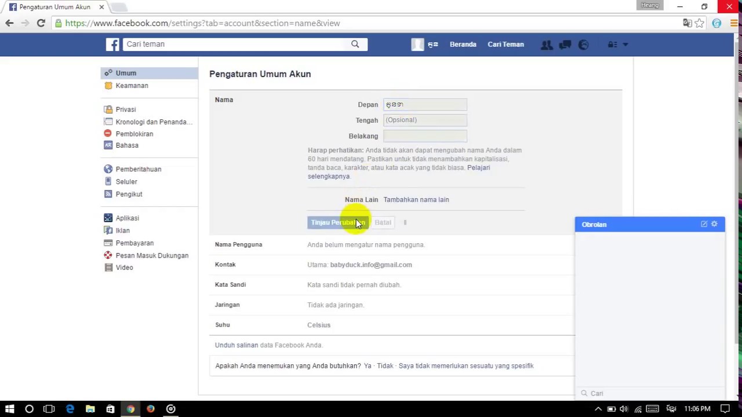Open notifications globe icon
742x417 pixels.
[x=584, y=45]
